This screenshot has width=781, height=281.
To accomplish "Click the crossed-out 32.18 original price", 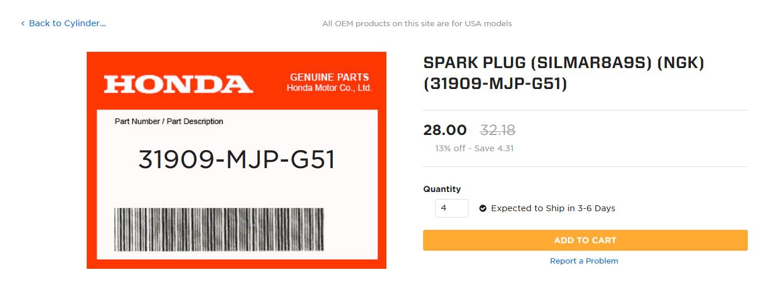I will coord(497,130).
